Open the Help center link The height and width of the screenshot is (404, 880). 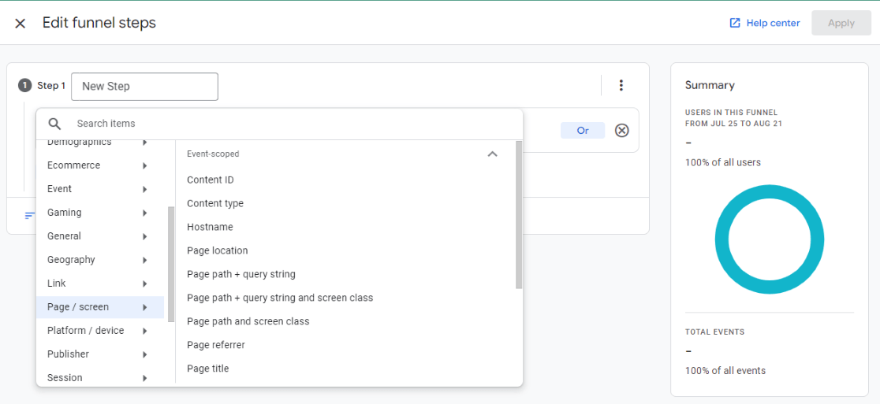[x=772, y=24]
